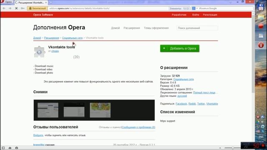Go forward with the forward arrow
Viewport: 267px width, 150px height.
10,8
